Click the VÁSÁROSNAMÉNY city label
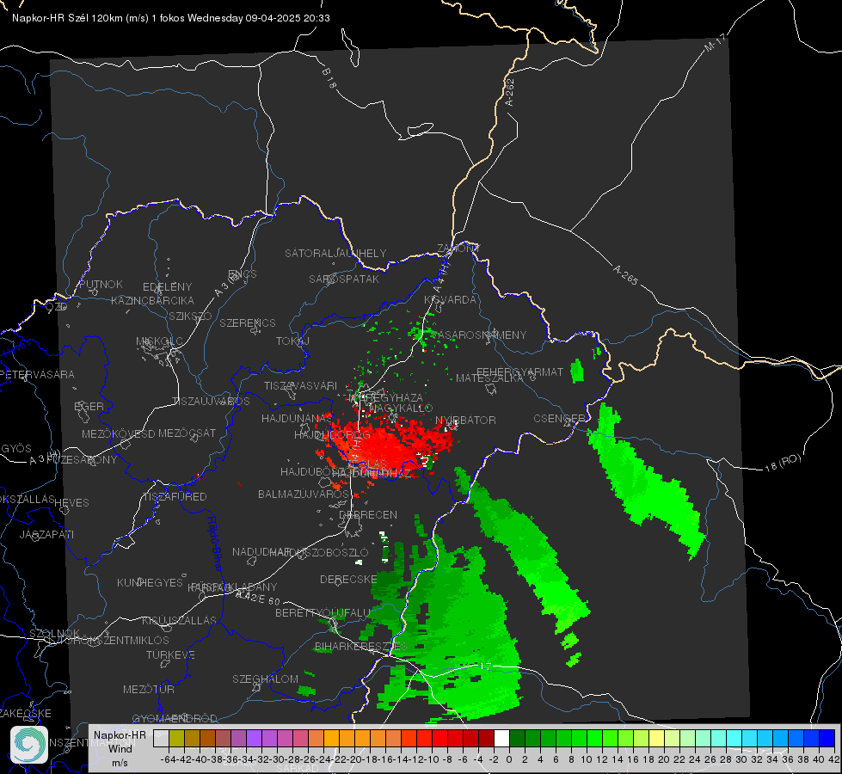This screenshot has width=842, height=774. coord(478,335)
